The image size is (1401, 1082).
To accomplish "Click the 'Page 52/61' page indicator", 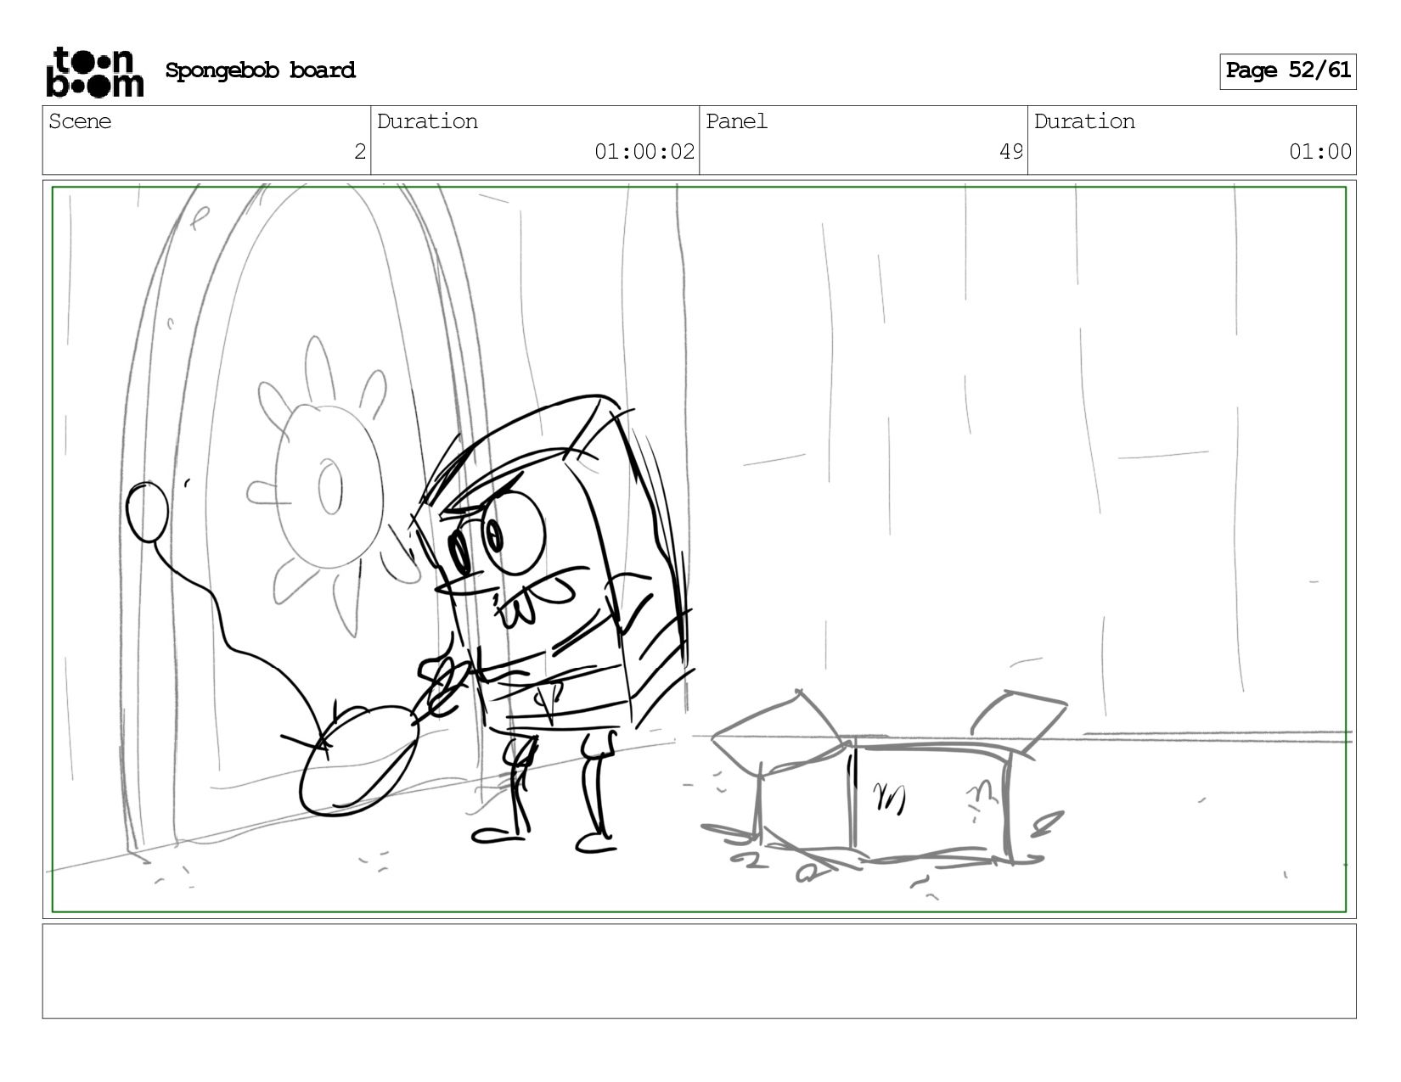I will 1287,71.
